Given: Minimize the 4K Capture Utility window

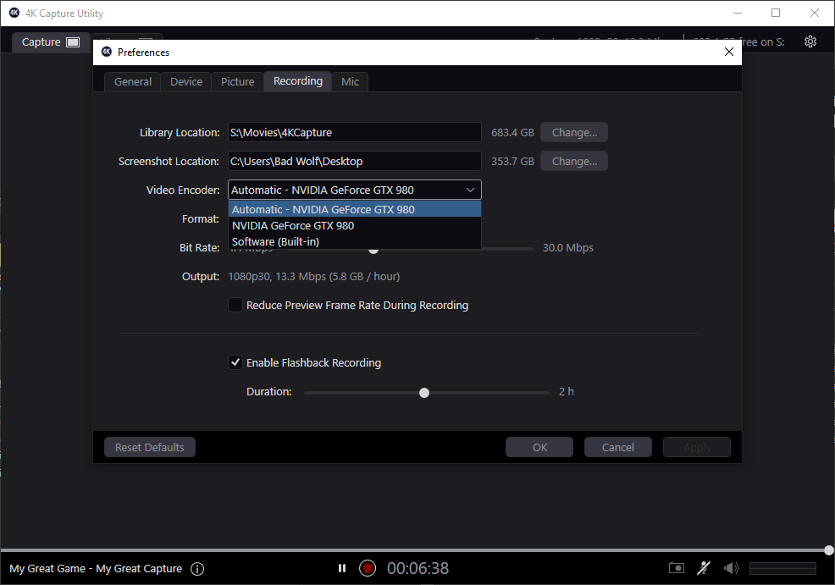Looking at the screenshot, I should (738, 13).
